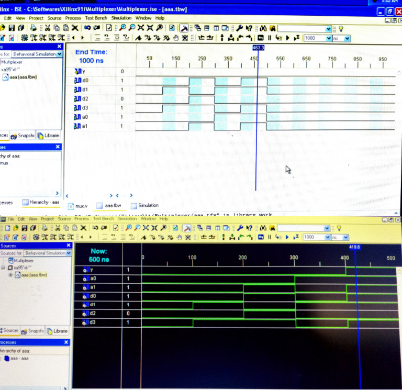402x390 pixels.
Task: Click the binoculars find icon in top toolbar
Action: coord(264,28)
